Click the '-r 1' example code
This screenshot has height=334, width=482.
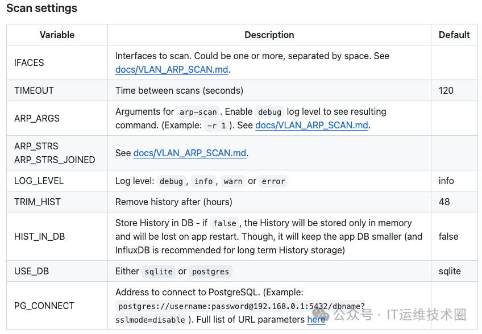(x=217, y=126)
